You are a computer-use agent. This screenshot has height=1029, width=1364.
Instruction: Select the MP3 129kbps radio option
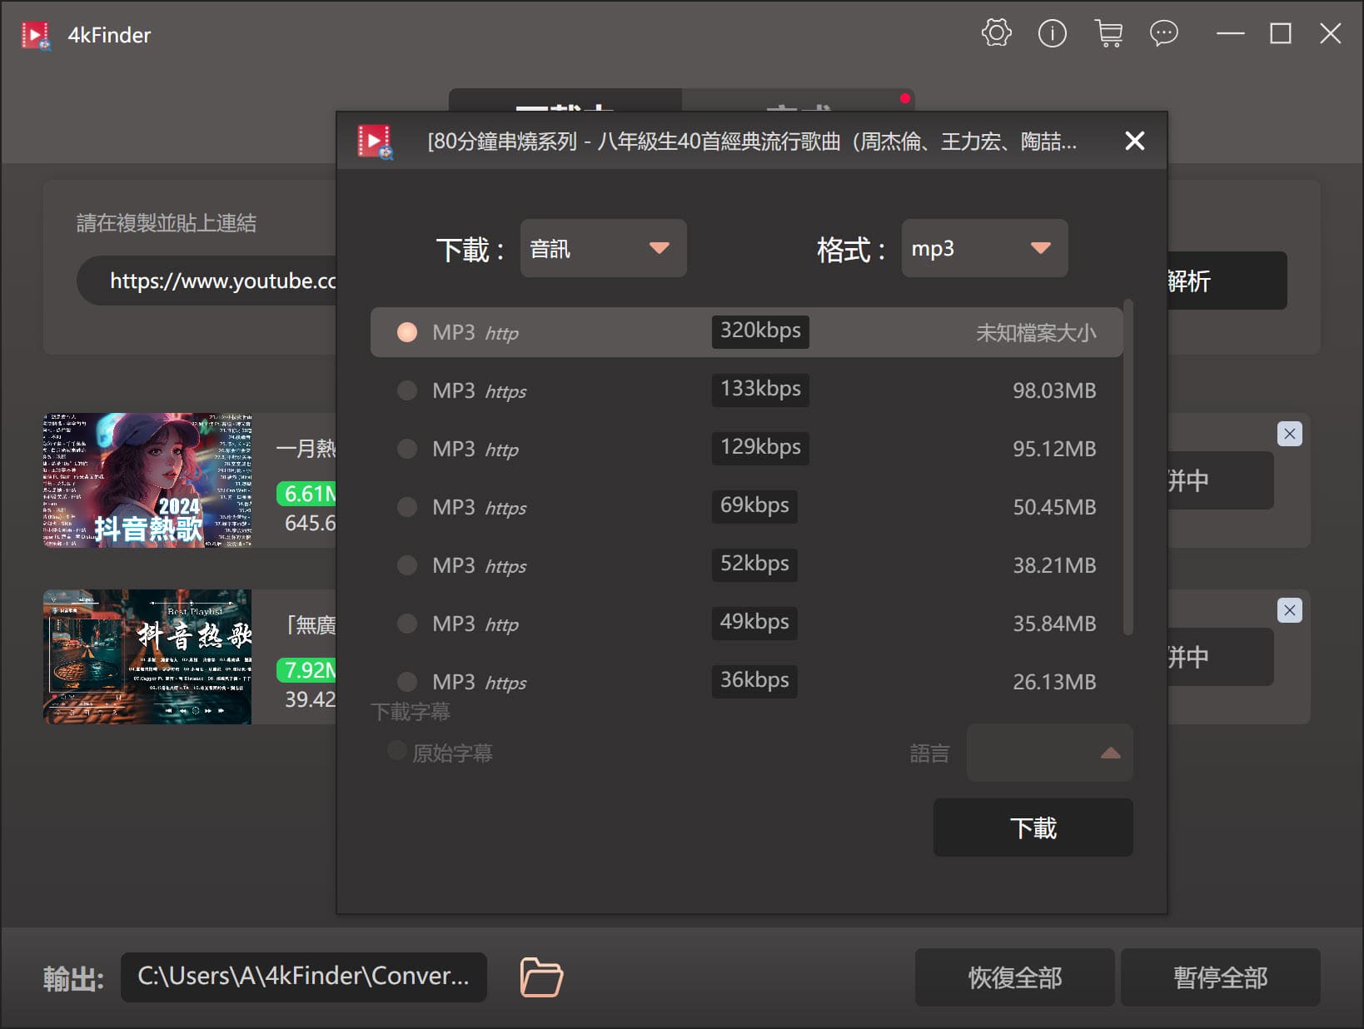[407, 449]
